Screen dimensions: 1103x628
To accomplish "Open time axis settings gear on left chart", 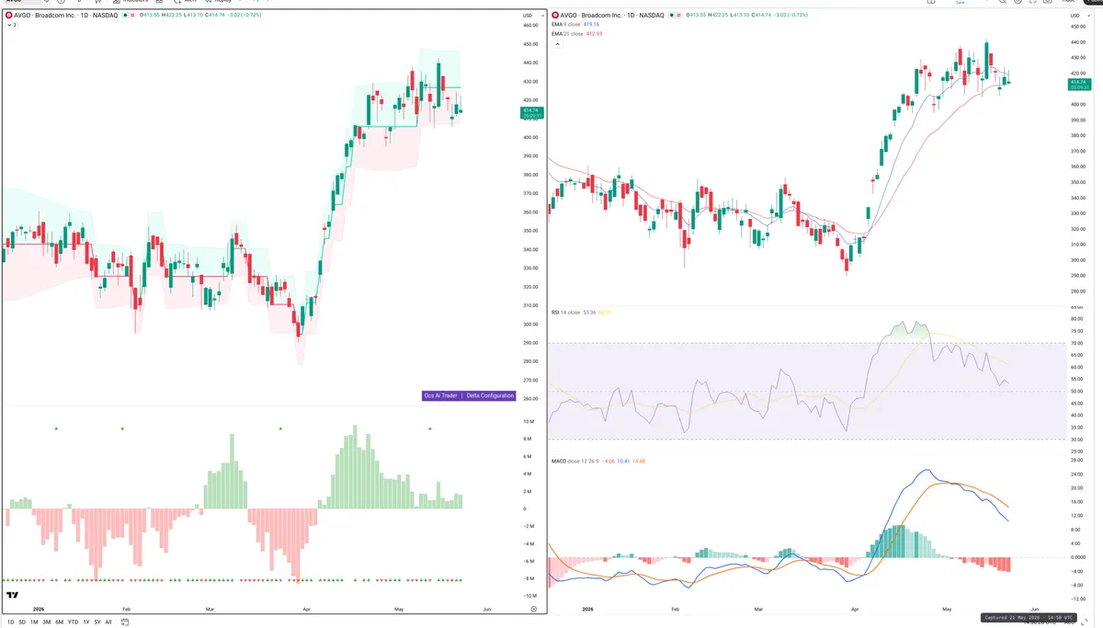I will (533, 609).
